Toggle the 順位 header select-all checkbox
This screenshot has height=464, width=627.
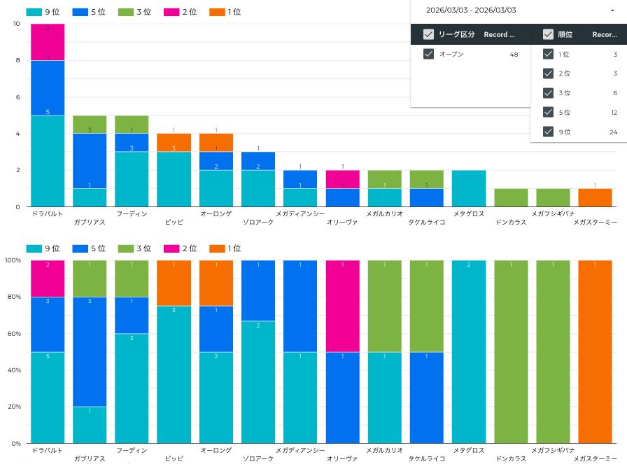point(549,34)
